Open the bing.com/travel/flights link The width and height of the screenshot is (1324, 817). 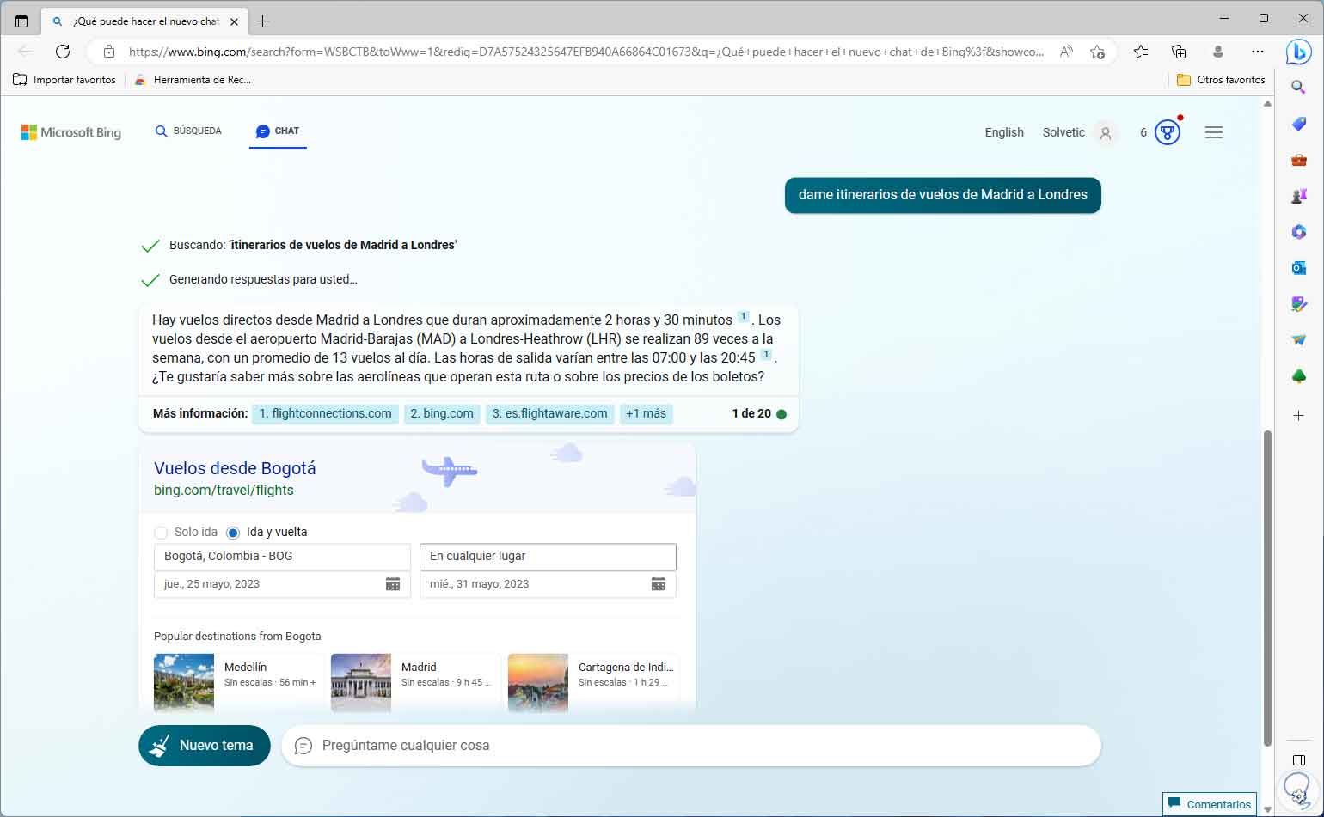tap(224, 491)
